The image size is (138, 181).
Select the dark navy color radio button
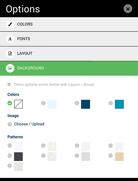pyautogui.click(x=77, y=103)
